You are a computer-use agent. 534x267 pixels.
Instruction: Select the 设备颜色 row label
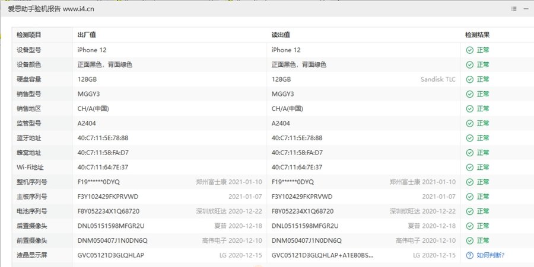click(x=29, y=65)
